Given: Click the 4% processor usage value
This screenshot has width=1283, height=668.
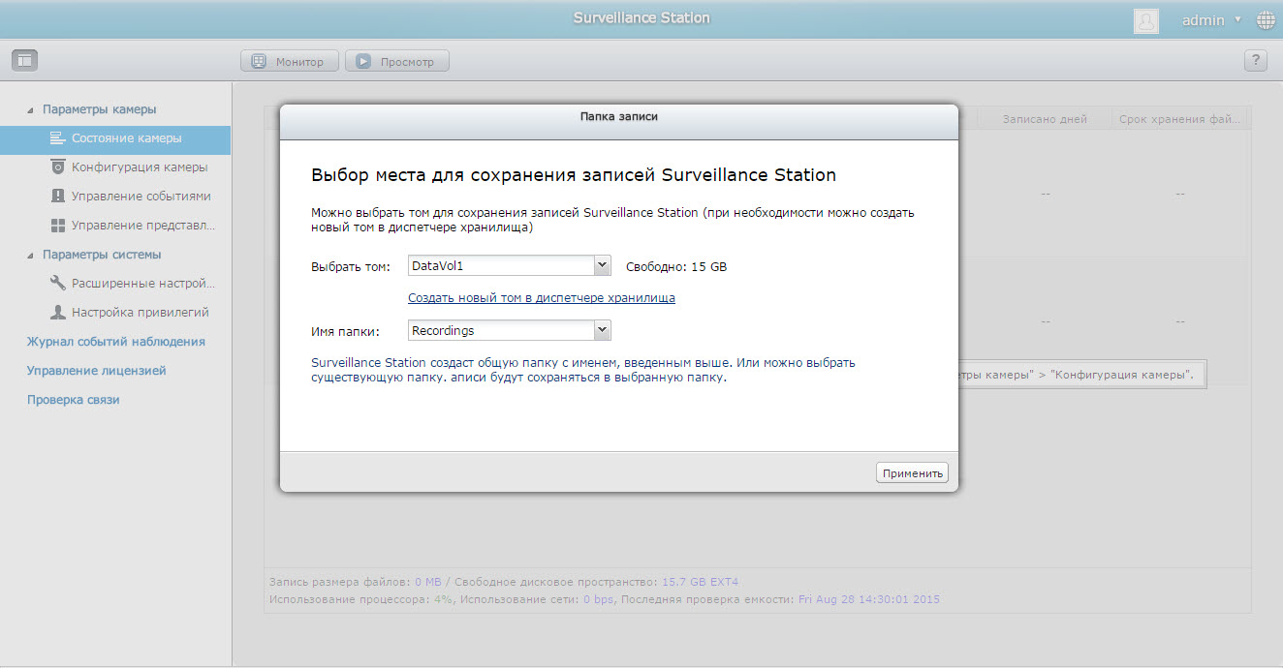Looking at the screenshot, I should click(x=444, y=599).
